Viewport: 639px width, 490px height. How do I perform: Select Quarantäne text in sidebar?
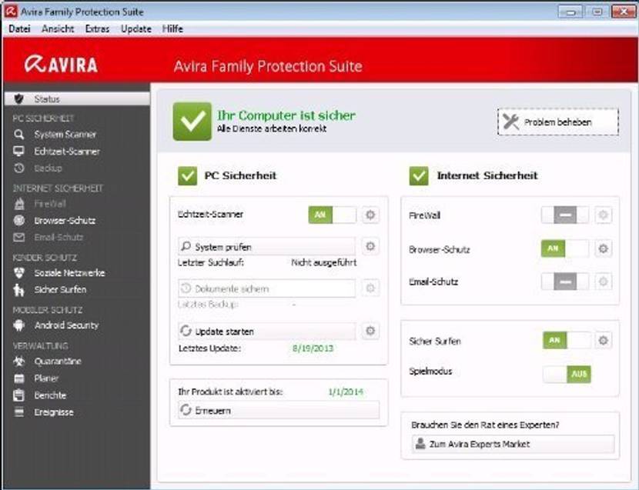pos(58,362)
